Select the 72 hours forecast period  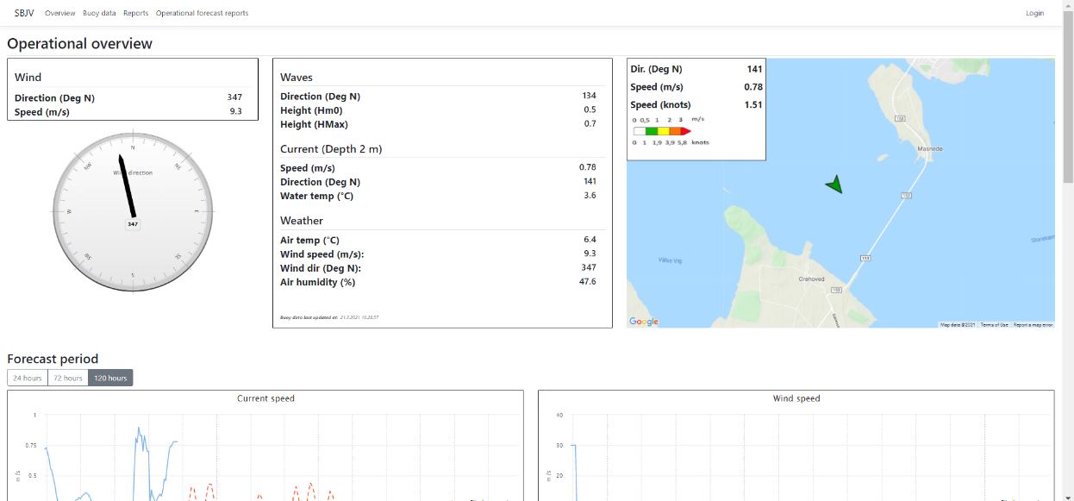(68, 378)
